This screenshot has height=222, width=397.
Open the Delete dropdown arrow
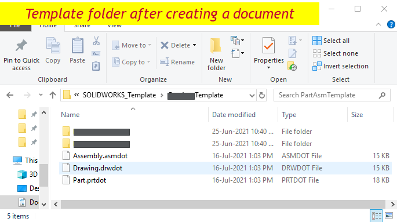(x=195, y=45)
